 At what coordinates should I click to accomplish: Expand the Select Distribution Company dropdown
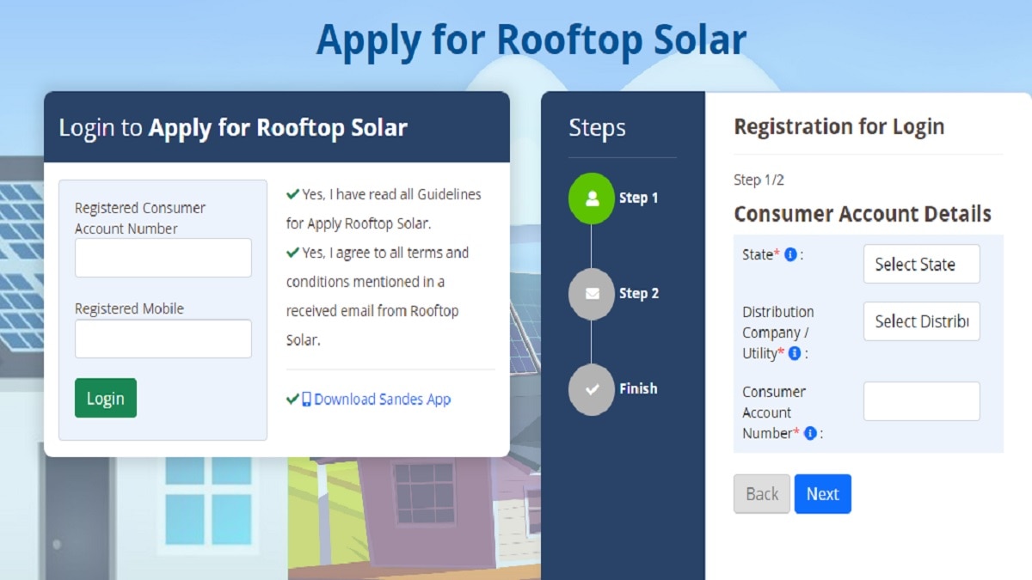pos(921,321)
